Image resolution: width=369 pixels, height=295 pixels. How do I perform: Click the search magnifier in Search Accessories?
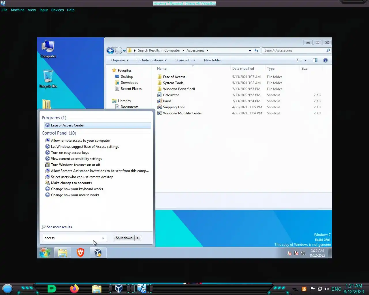[328, 50]
